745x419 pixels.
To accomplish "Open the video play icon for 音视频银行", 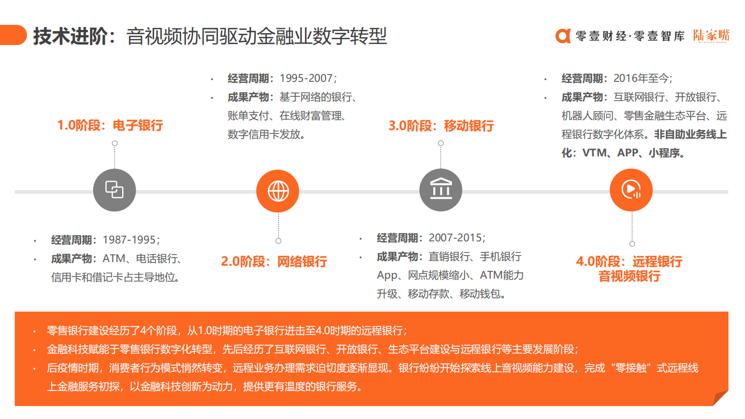I will pyautogui.click(x=631, y=190).
